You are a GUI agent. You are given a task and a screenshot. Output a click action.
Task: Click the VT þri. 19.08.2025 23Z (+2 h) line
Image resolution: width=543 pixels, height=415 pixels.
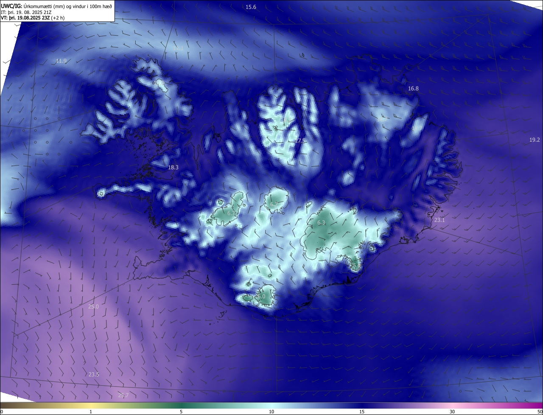pos(32,18)
